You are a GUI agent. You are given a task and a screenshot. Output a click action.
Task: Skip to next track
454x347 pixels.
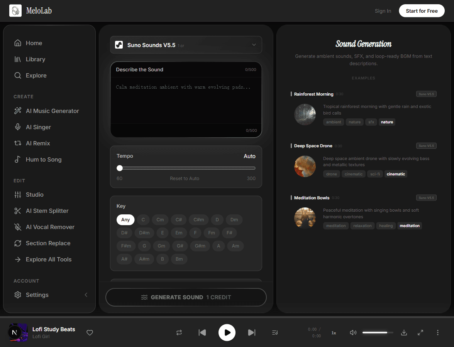252,332
